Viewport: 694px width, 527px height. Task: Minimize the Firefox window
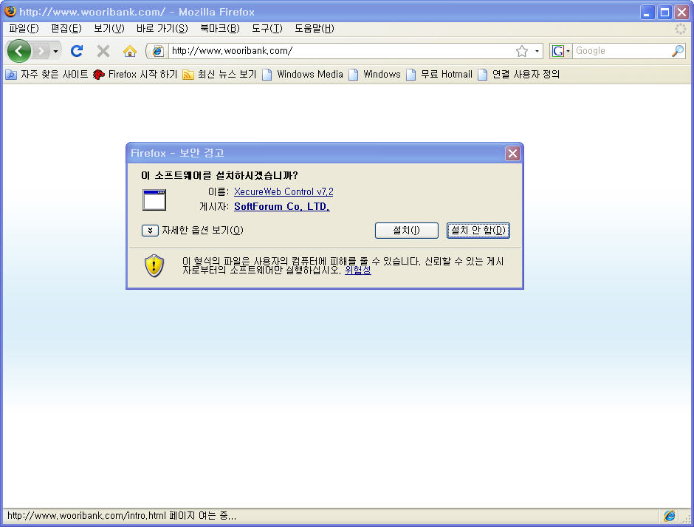coord(647,12)
